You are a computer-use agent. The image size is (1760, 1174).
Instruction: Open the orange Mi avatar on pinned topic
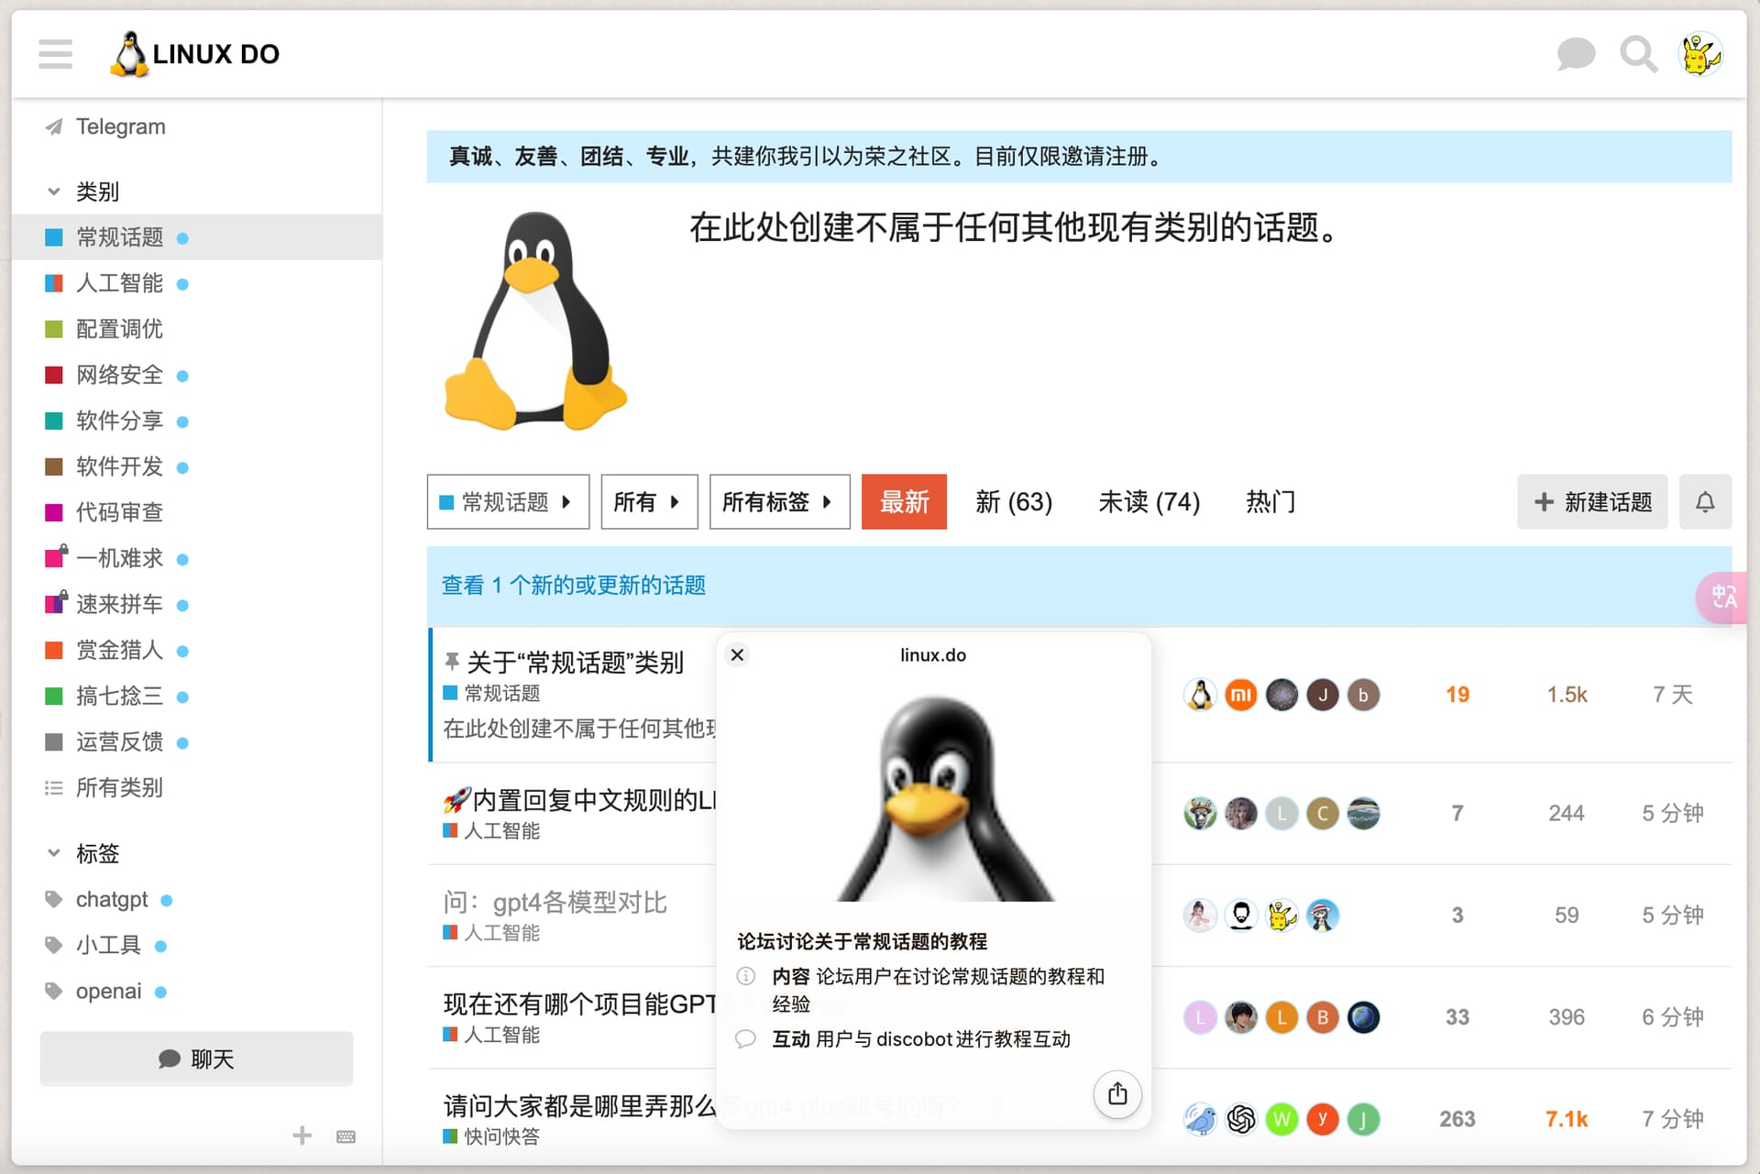(1241, 695)
